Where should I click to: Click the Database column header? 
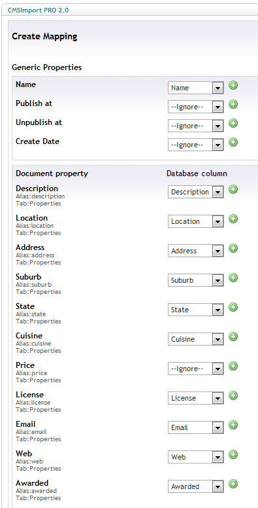point(197,173)
